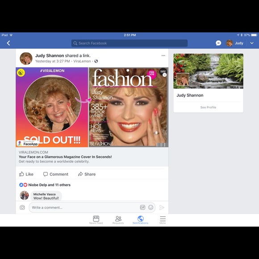Viewport: 259px width, 259px height.
Task: Open Michelle Vasco's name in comment
Action: click(x=45, y=194)
